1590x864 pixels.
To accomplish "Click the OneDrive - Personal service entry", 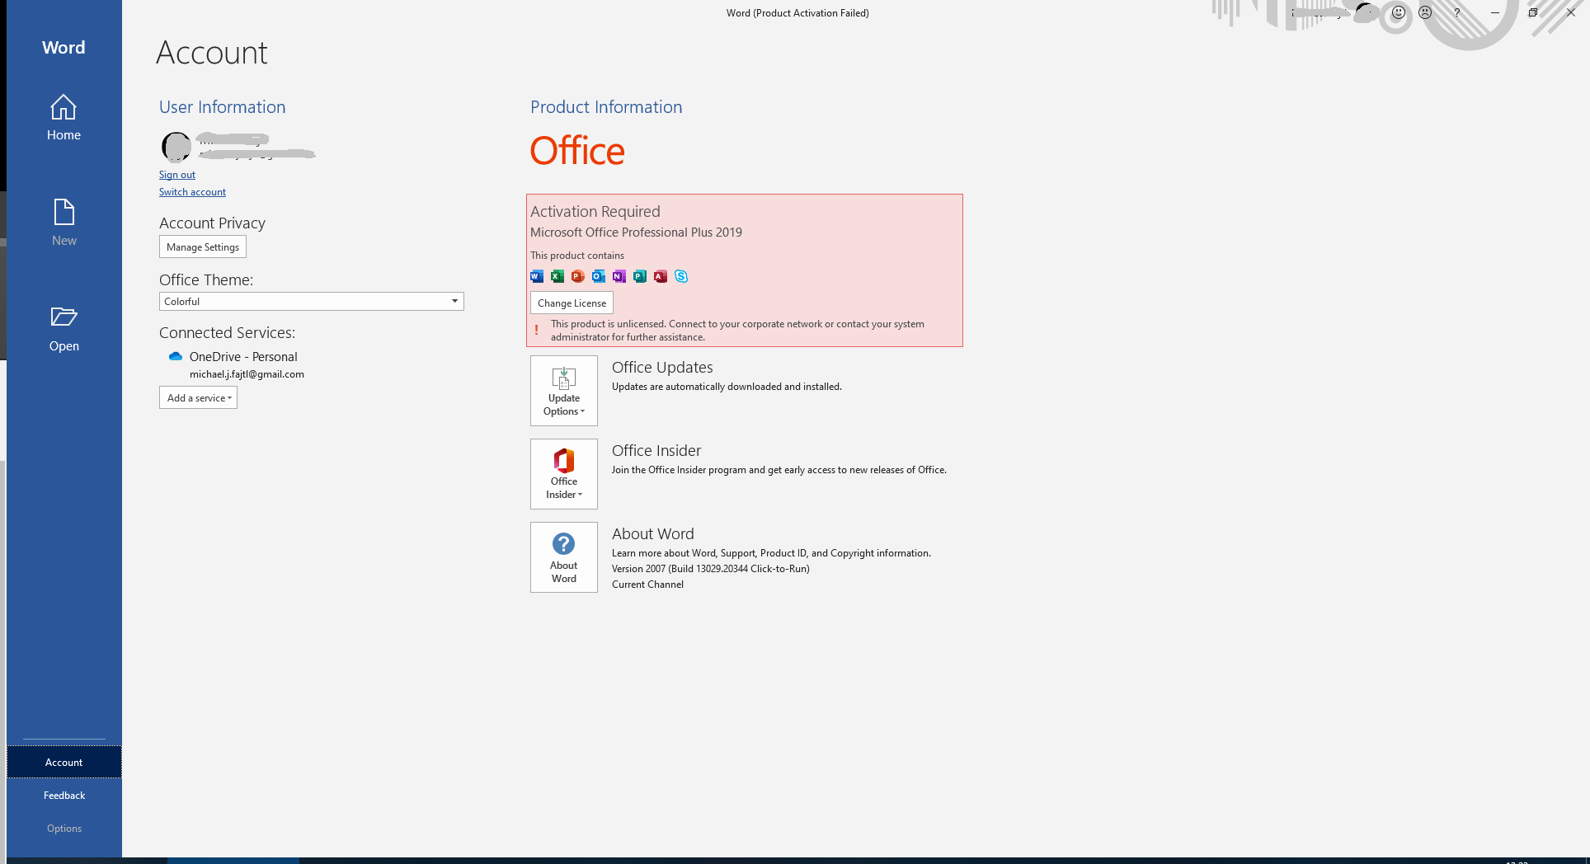I will tap(243, 357).
